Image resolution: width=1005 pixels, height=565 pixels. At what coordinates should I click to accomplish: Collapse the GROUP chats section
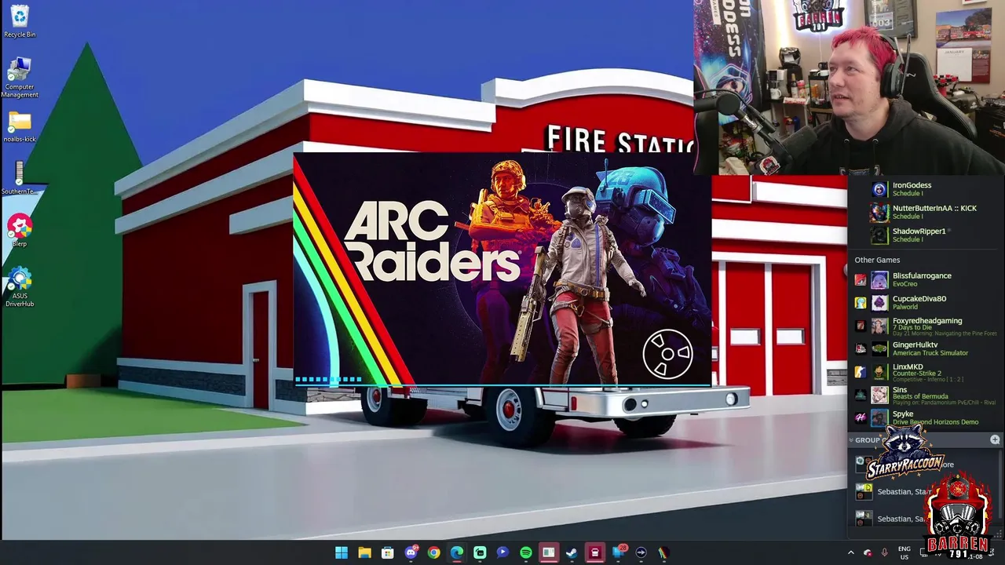point(851,440)
